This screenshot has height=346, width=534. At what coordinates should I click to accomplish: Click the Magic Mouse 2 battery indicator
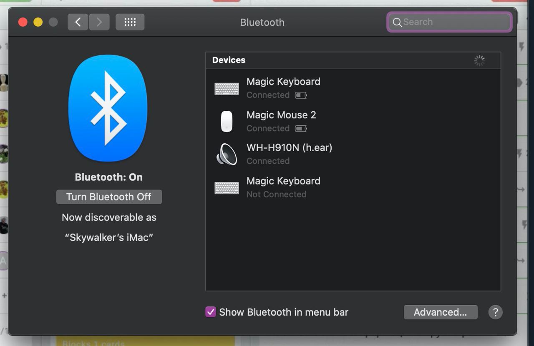tap(301, 129)
